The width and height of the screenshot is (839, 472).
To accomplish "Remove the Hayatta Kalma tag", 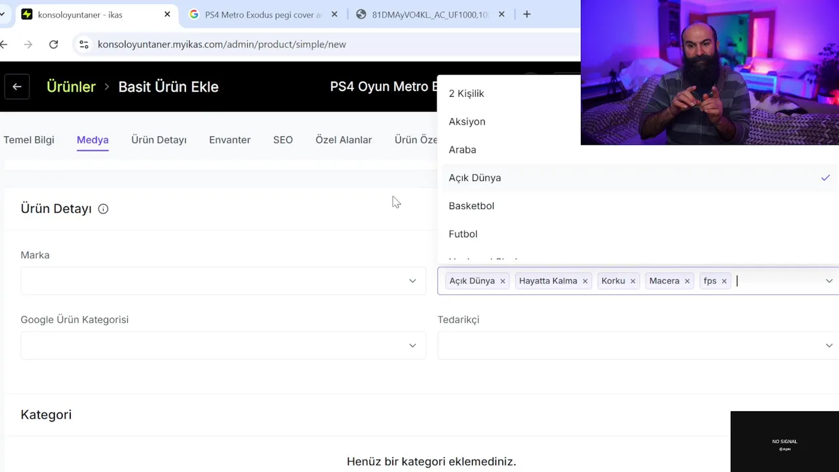I will coord(585,281).
